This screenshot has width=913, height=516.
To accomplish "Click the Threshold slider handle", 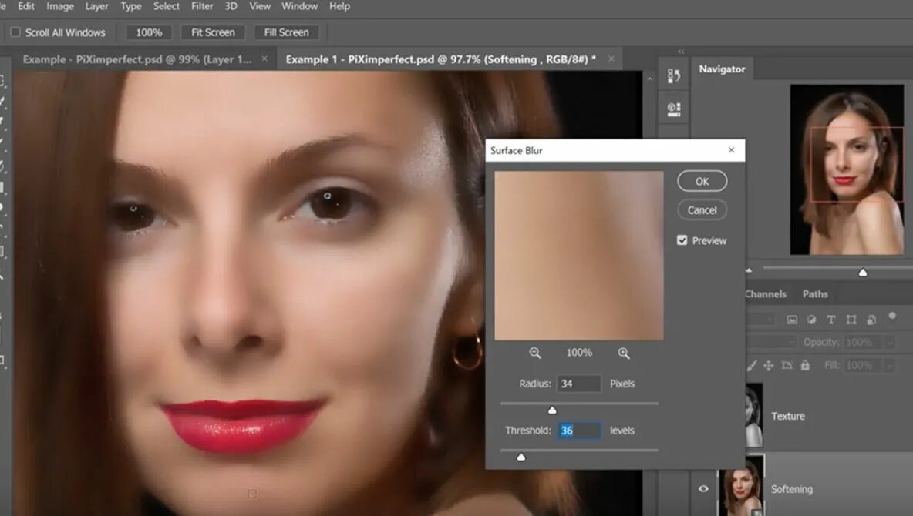I will [x=521, y=457].
